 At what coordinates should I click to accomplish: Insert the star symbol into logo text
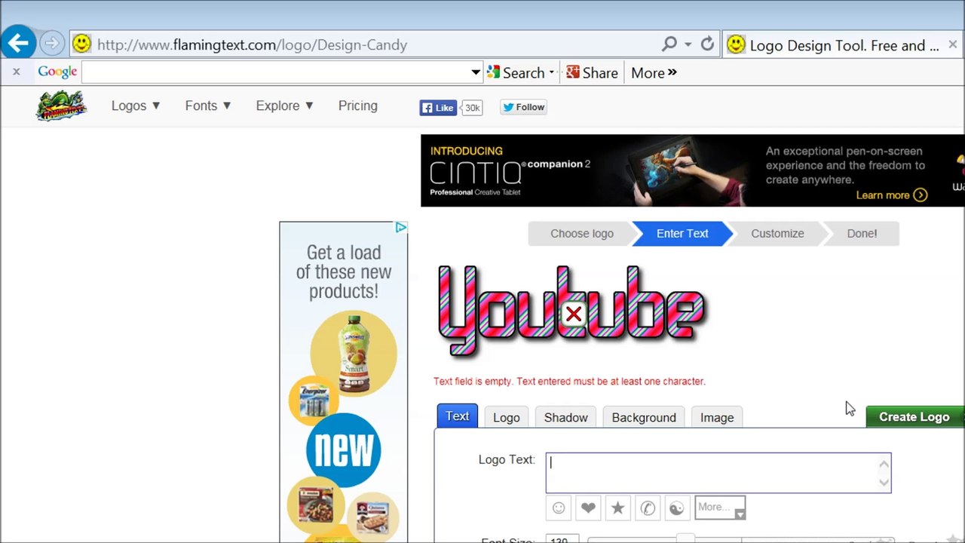pos(617,508)
